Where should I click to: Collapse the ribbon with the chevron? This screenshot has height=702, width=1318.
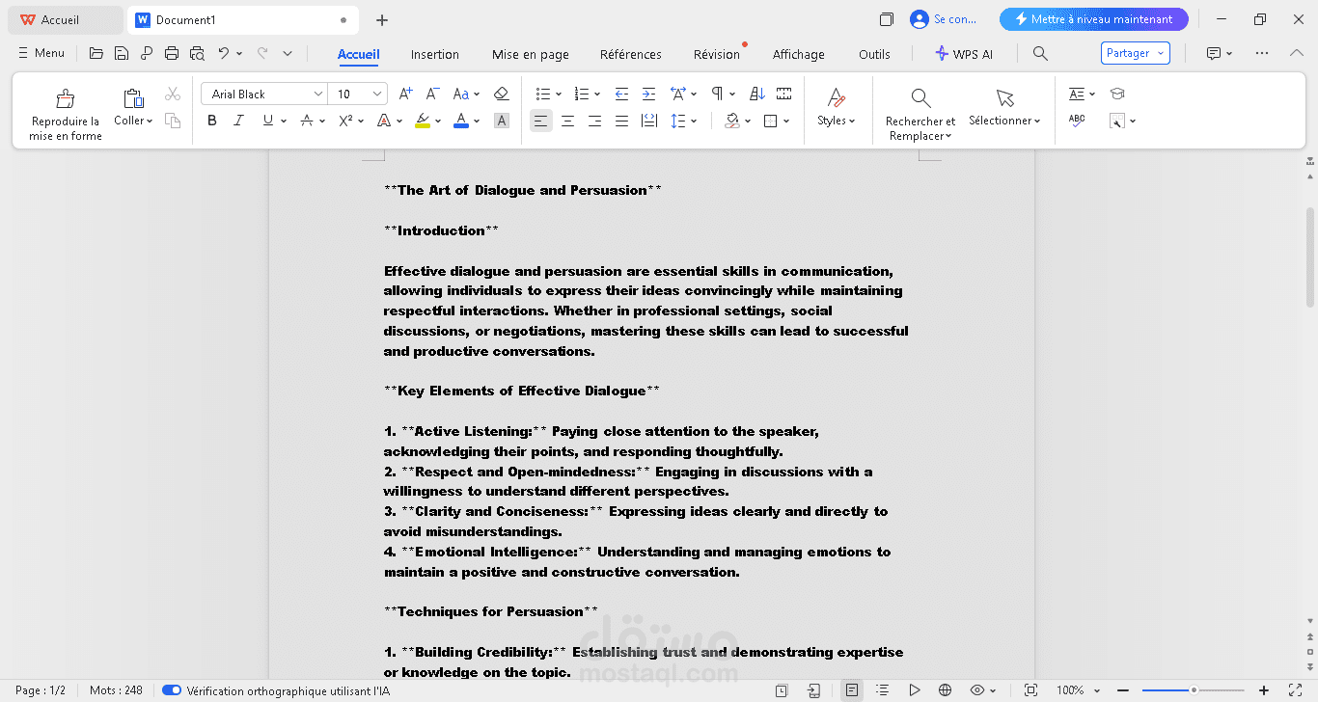point(1297,54)
